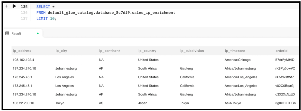Click the ip_city column header
Viewport: 301px width, 111px height.
[x=61, y=51]
